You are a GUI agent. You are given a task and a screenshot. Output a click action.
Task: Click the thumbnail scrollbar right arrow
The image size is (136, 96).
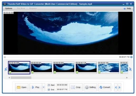pyautogui.click(x=127, y=78)
